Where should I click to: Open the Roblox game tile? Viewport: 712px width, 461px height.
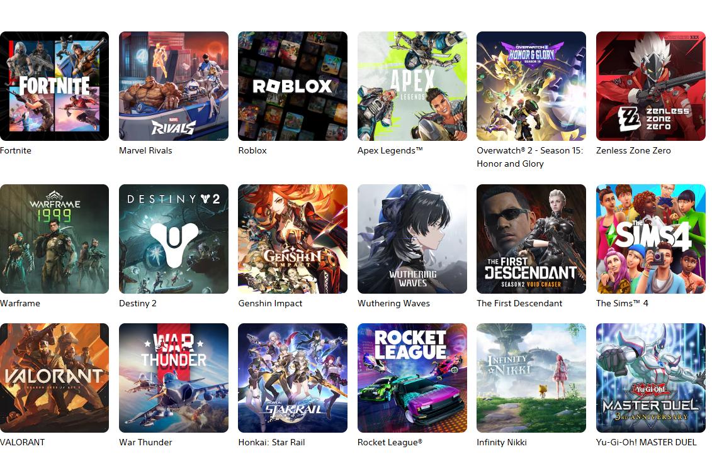(x=293, y=86)
